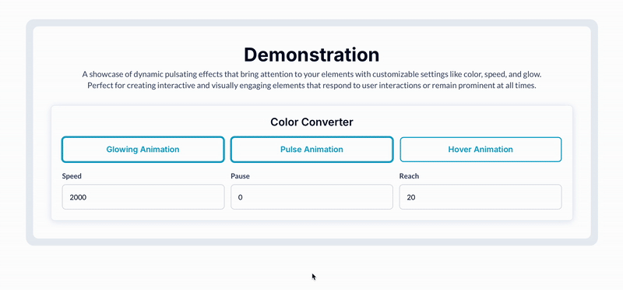623x290 pixels.
Task: Click the Color Converter title
Action: [312, 122]
